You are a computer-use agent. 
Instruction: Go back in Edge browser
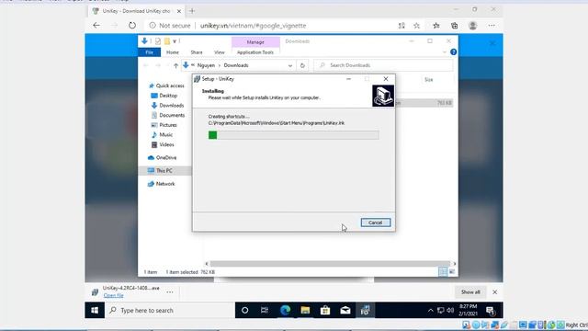click(x=96, y=26)
